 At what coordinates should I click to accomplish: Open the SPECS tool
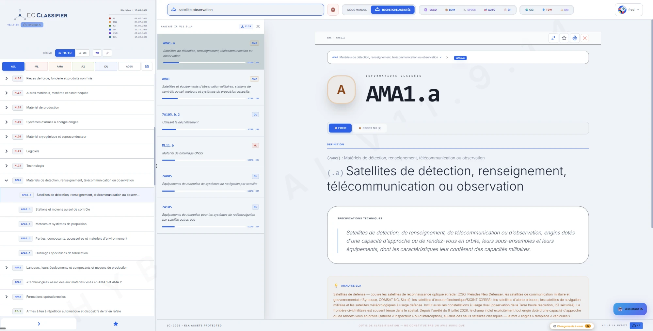tap(470, 10)
